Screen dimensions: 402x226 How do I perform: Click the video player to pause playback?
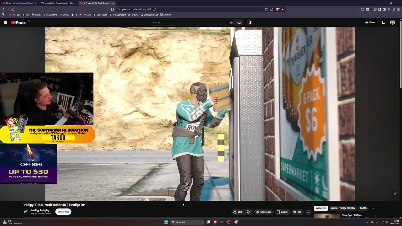[x=200, y=114]
